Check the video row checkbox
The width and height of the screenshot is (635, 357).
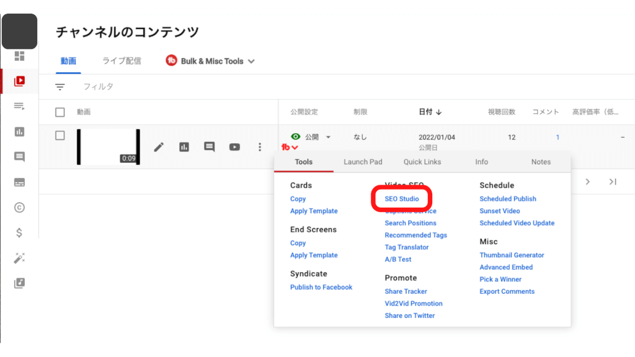coord(60,136)
